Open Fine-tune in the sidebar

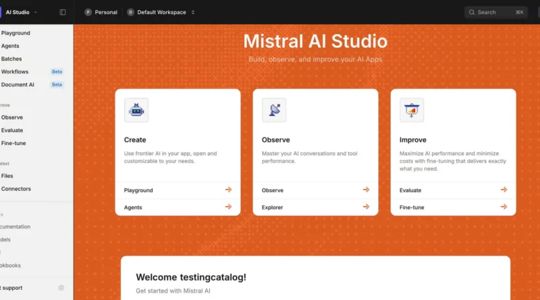pyautogui.click(x=13, y=143)
